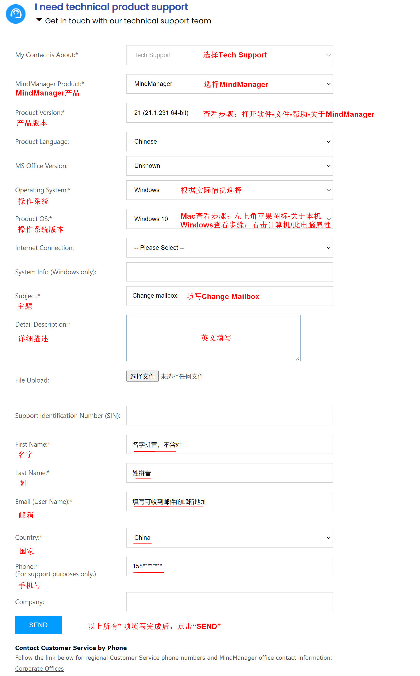Viewport: 420px width, 676px height.
Task: Focus the Detail Description text area
Action: (x=213, y=338)
